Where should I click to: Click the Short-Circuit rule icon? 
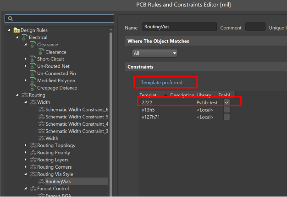[x=33, y=59]
